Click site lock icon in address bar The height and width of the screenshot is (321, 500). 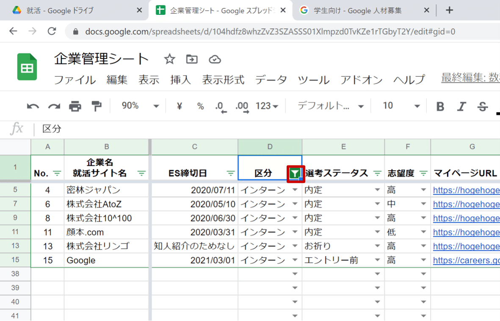(76, 31)
